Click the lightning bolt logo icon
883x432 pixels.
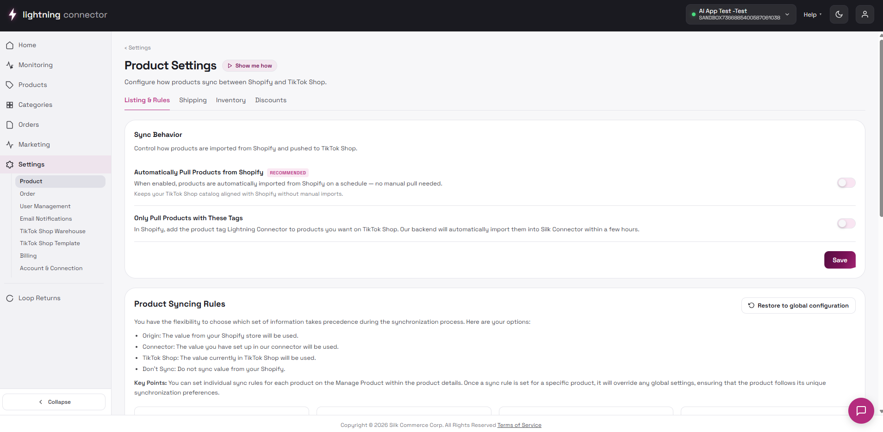(x=12, y=15)
